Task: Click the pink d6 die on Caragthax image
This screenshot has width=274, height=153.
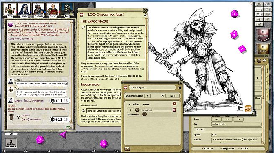Action: (x=242, y=49)
